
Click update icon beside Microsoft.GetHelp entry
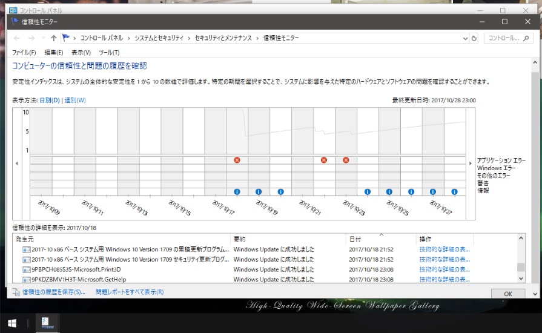pyautogui.click(x=26, y=280)
